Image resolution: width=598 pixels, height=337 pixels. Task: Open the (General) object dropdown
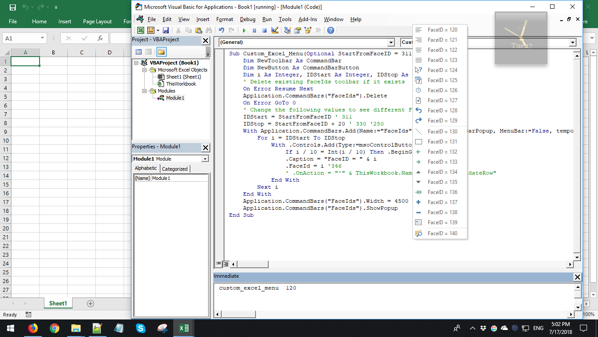[391, 43]
